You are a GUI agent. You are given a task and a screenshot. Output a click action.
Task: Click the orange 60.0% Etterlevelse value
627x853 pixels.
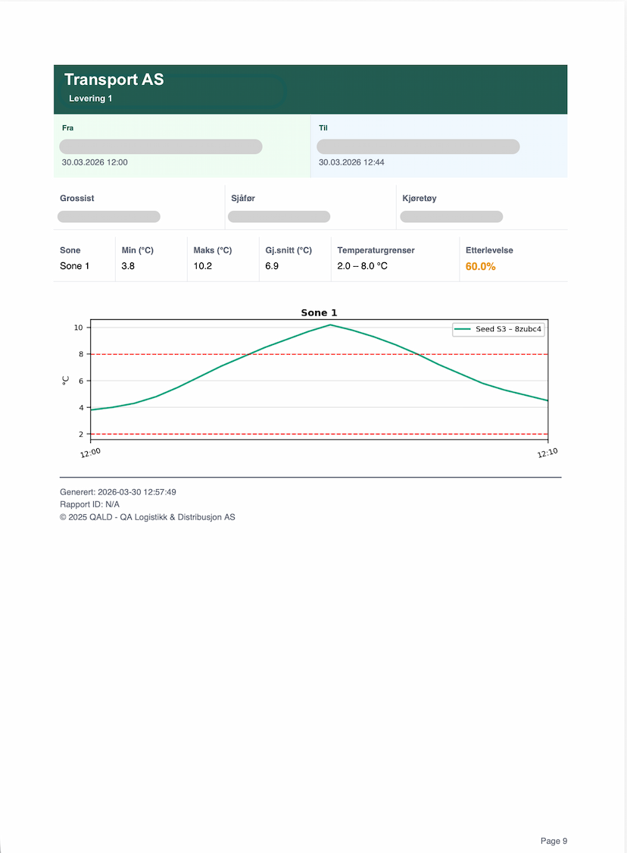click(481, 267)
